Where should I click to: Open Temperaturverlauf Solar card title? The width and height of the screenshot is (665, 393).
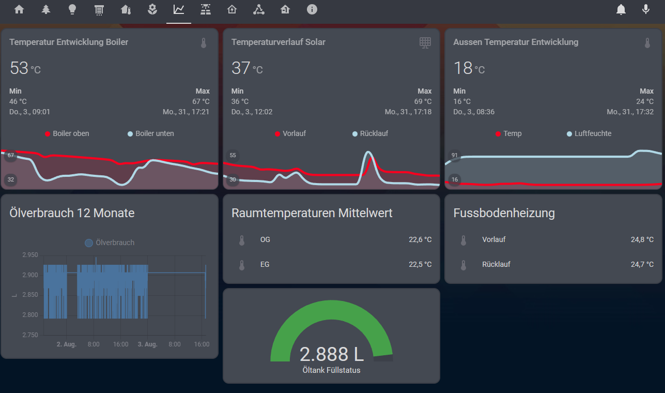click(279, 42)
